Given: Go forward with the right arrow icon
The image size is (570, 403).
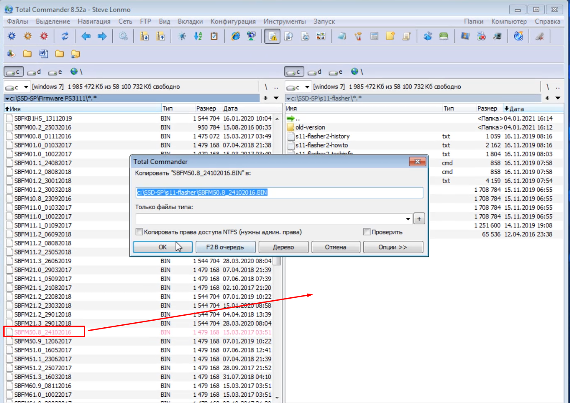Looking at the screenshot, I should pyautogui.click(x=102, y=37).
